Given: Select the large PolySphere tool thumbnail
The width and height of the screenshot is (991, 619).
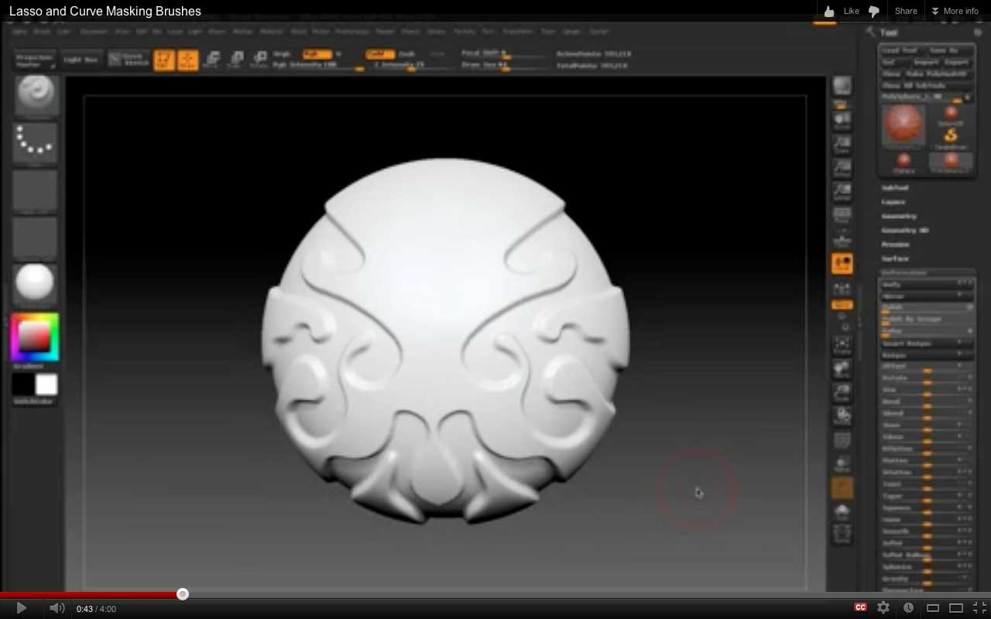Looking at the screenshot, I should [x=903, y=125].
